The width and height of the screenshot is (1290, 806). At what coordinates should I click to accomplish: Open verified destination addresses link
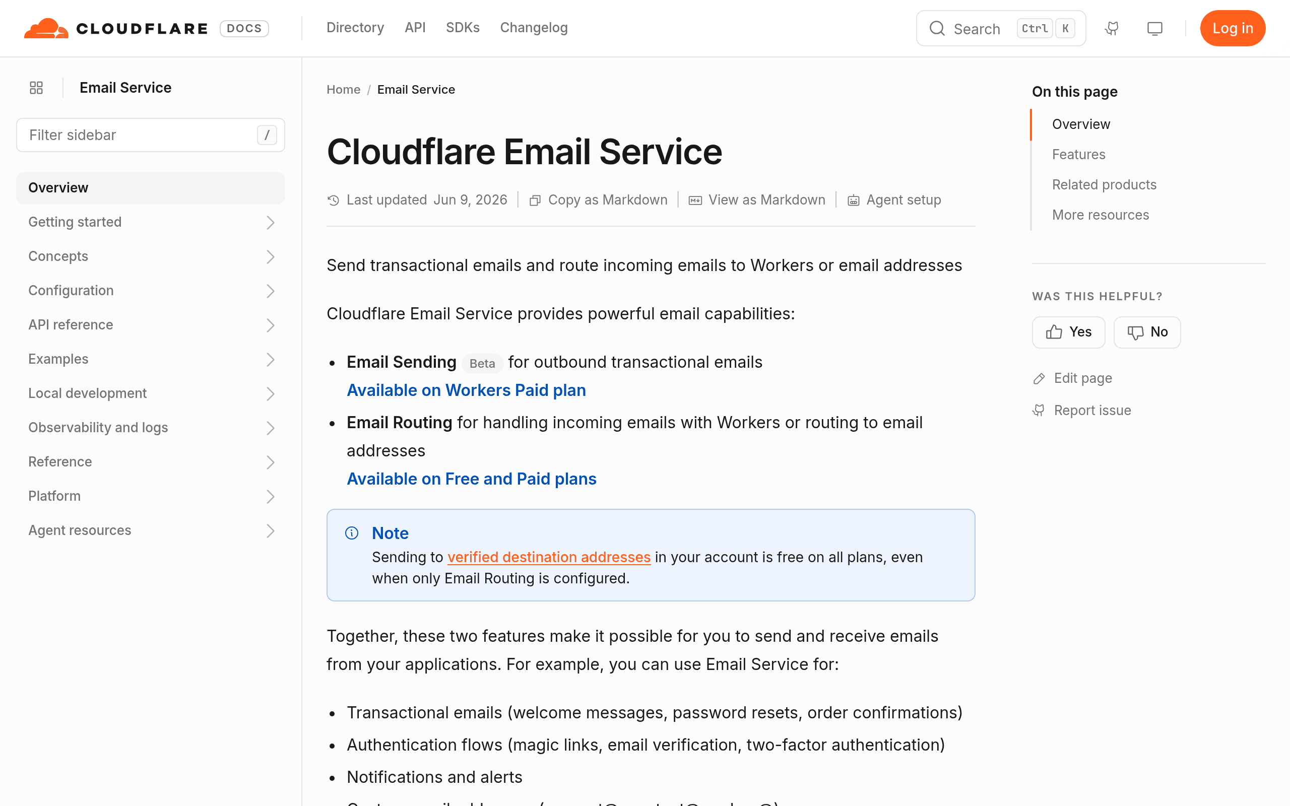tap(549, 557)
